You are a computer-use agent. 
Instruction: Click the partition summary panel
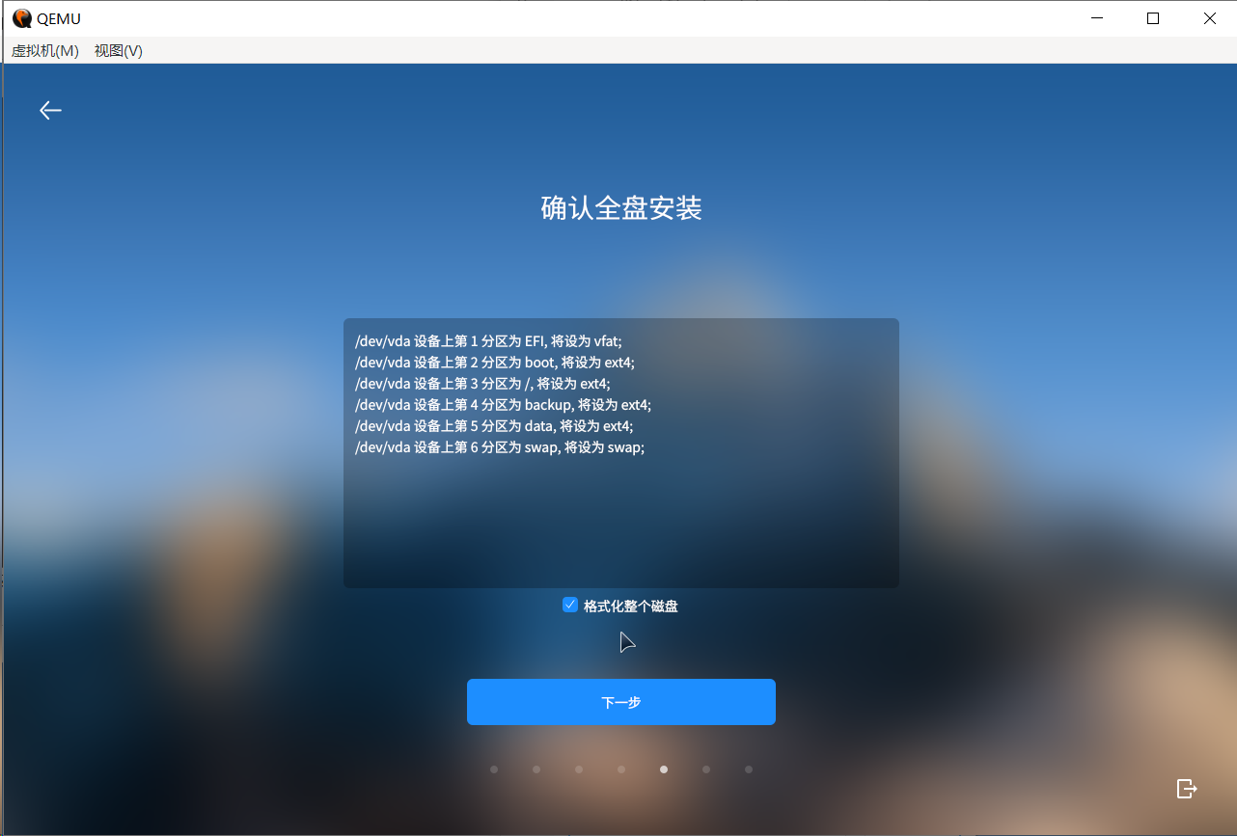coord(620,453)
